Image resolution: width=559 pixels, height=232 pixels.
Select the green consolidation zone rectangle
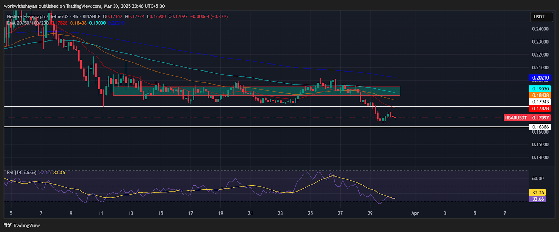coord(257,91)
